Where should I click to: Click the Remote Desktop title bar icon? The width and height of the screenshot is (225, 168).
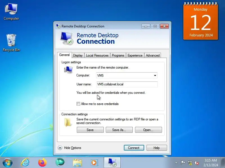point(58,26)
